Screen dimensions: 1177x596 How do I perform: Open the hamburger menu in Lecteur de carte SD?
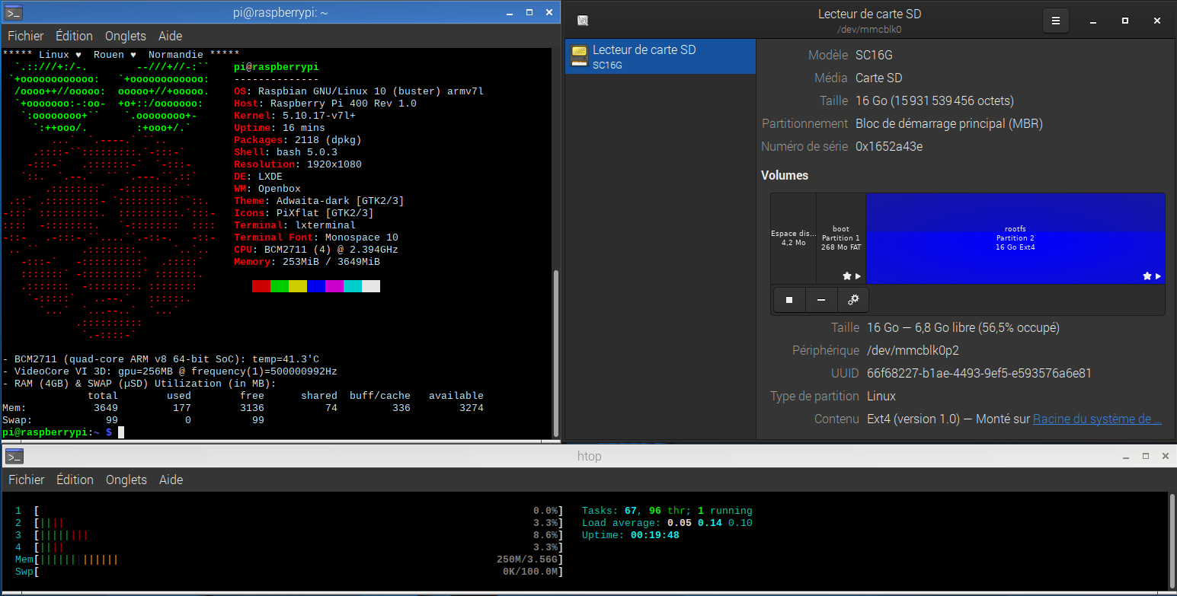[x=1056, y=21]
